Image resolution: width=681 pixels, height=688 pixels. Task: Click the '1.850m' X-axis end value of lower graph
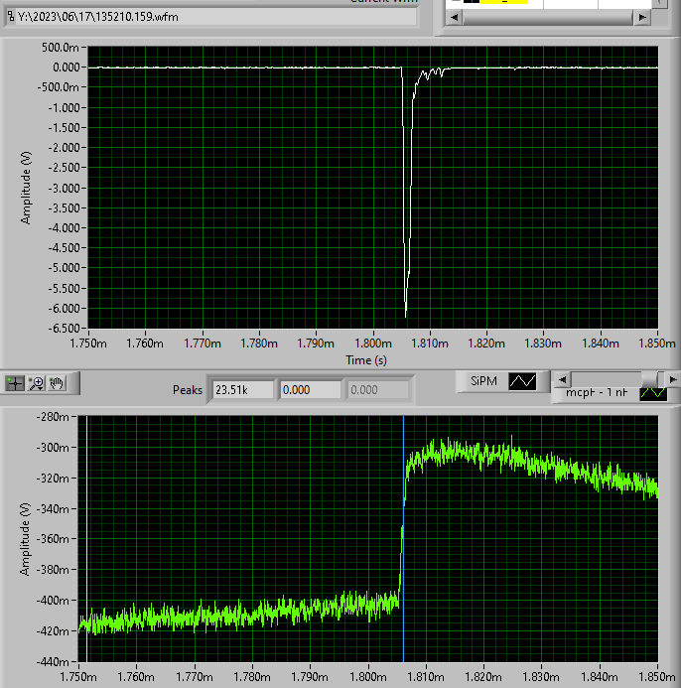pos(657,677)
